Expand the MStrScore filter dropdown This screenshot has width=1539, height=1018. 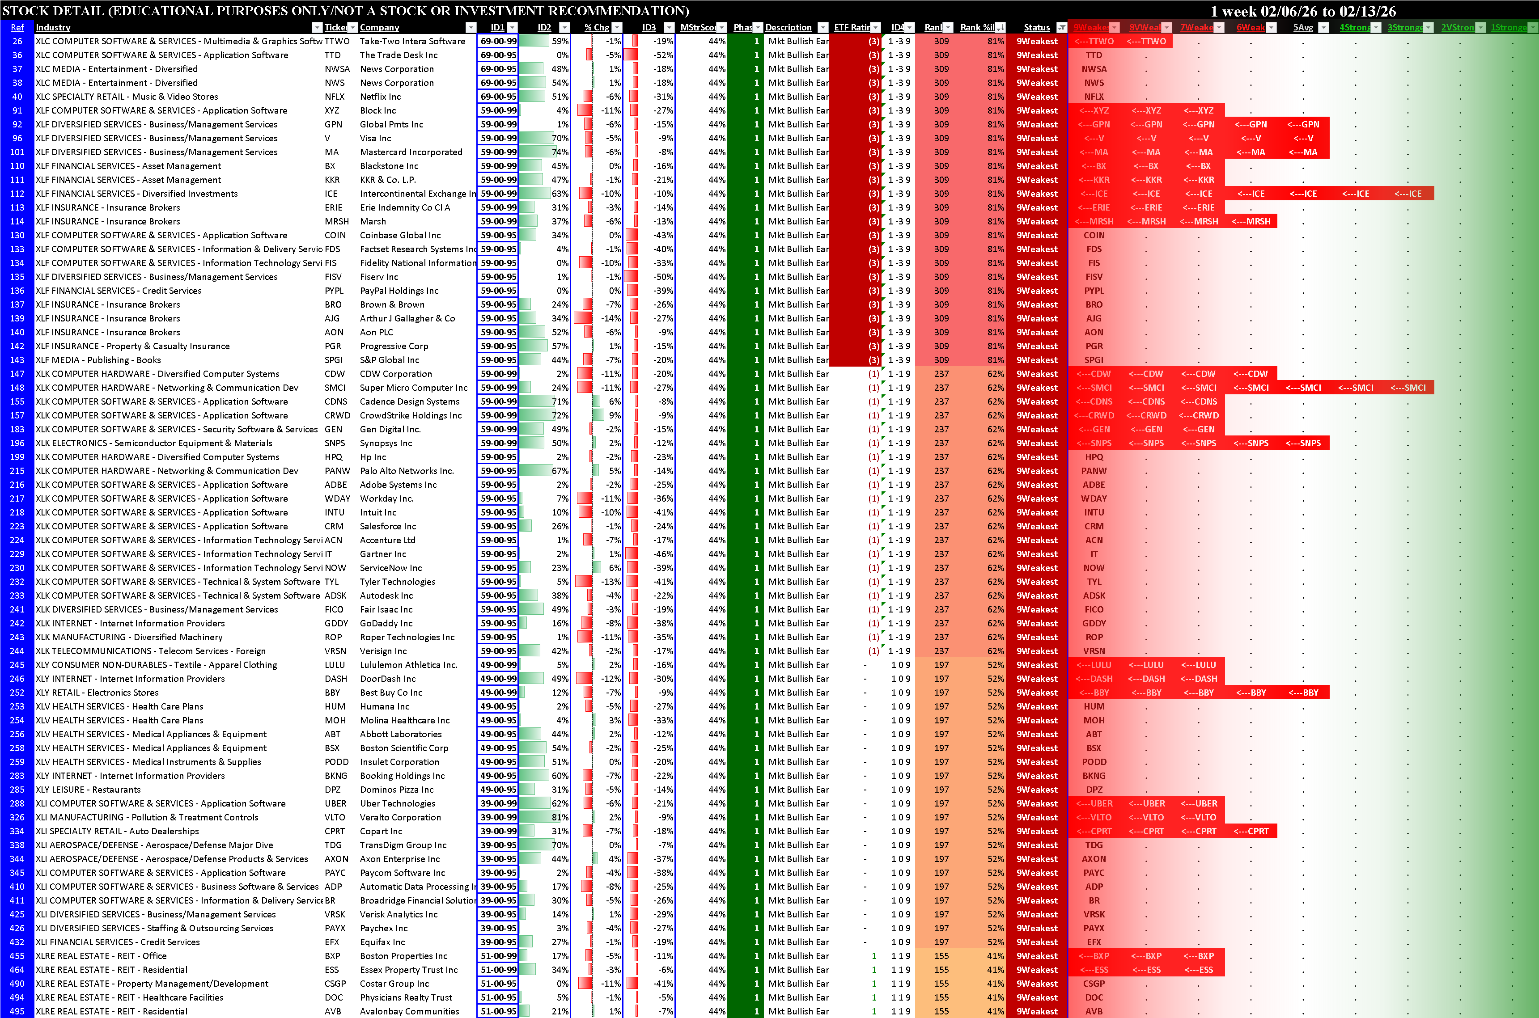click(x=721, y=27)
